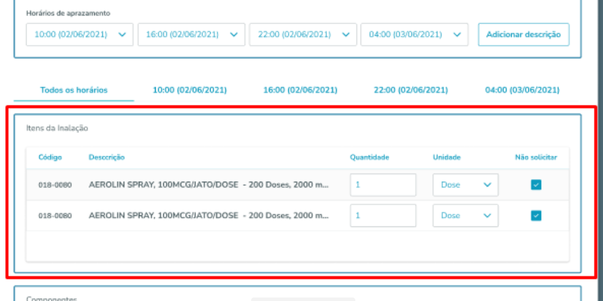603x301 pixels.
Task: Open the 16:00 (02/06/2021) schedule dropdown
Action: pyautogui.click(x=191, y=35)
